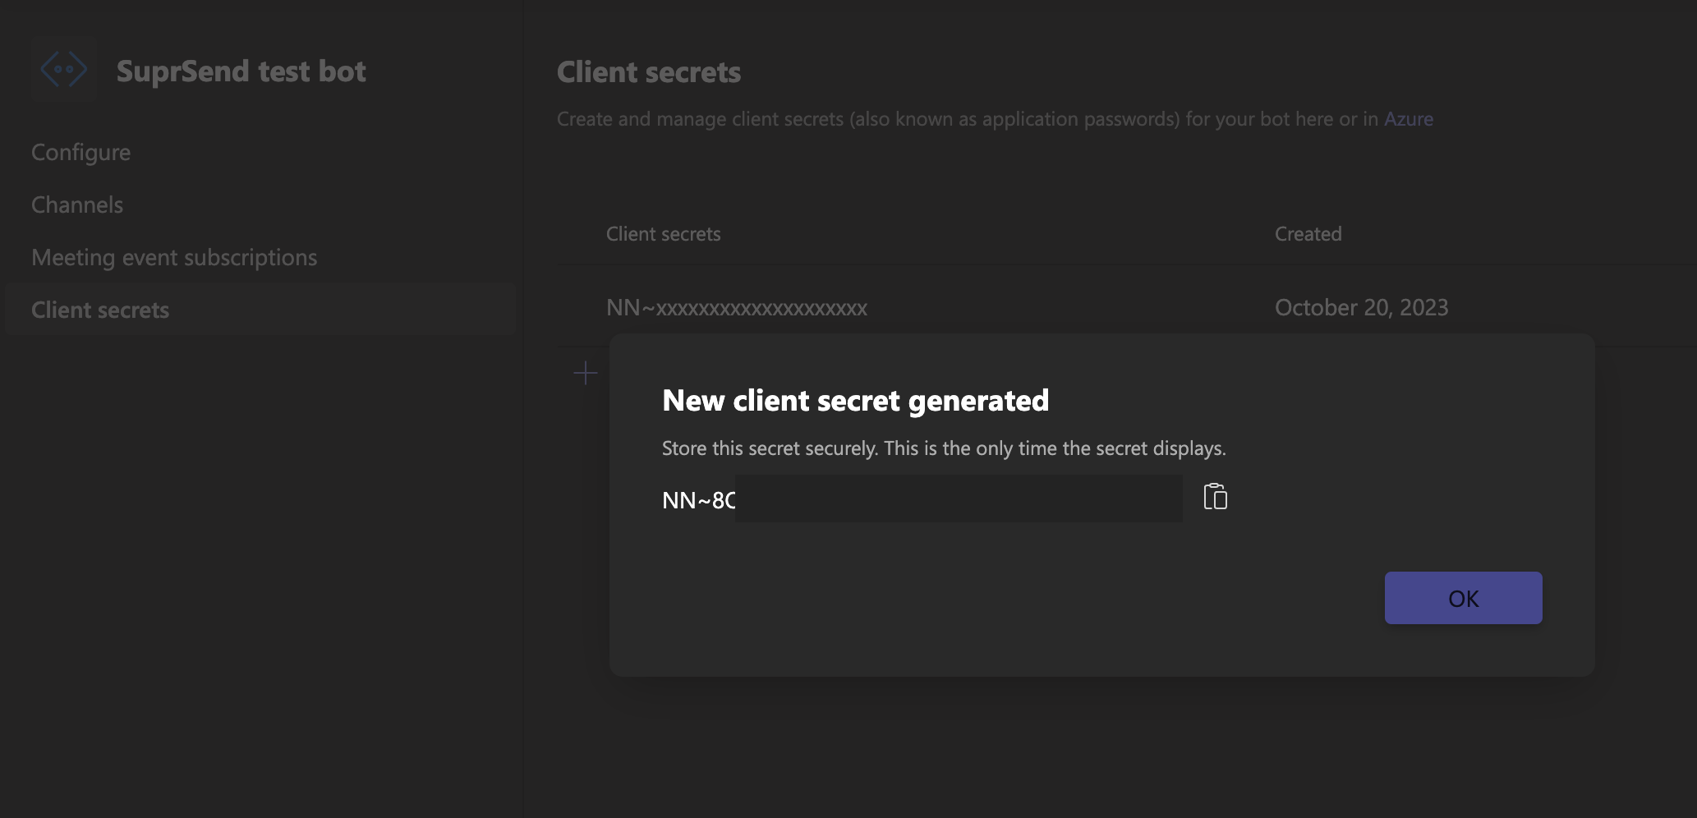Open the Azure link
This screenshot has height=818, width=1697.
pyautogui.click(x=1408, y=119)
